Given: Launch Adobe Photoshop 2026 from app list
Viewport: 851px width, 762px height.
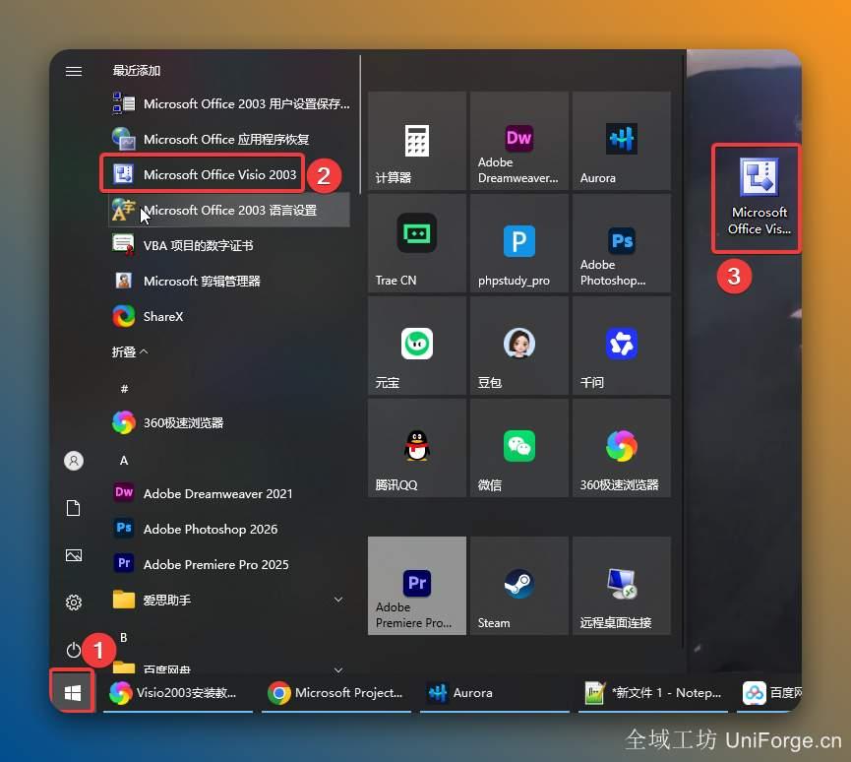Looking at the screenshot, I should coord(229,529).
